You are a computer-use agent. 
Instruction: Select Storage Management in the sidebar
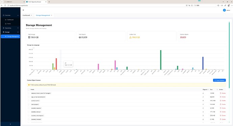pos(10,36)
